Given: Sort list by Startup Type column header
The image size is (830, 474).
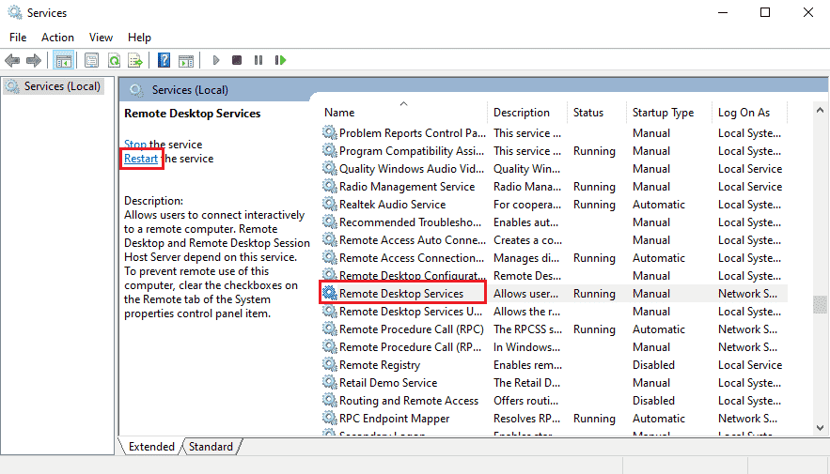Looking at the screenshot, I should (x=663, y=113).
